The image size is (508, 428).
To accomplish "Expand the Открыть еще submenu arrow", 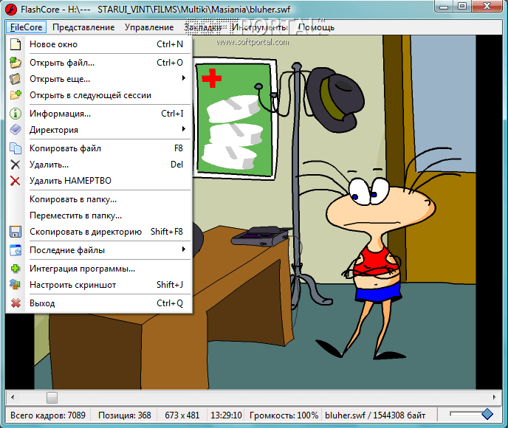I will [x=184, y=78].
